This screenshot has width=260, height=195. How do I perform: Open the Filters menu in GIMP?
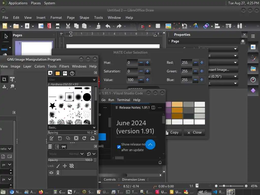point(64,66)
